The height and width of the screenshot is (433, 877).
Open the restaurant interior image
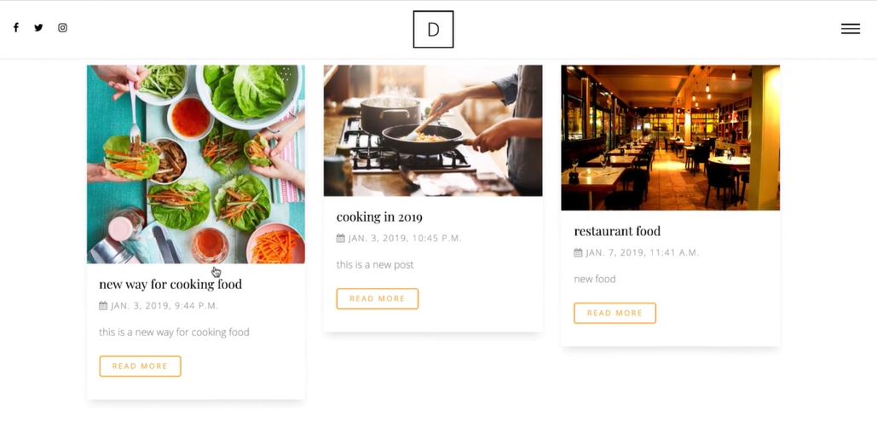tap(670, 137)
